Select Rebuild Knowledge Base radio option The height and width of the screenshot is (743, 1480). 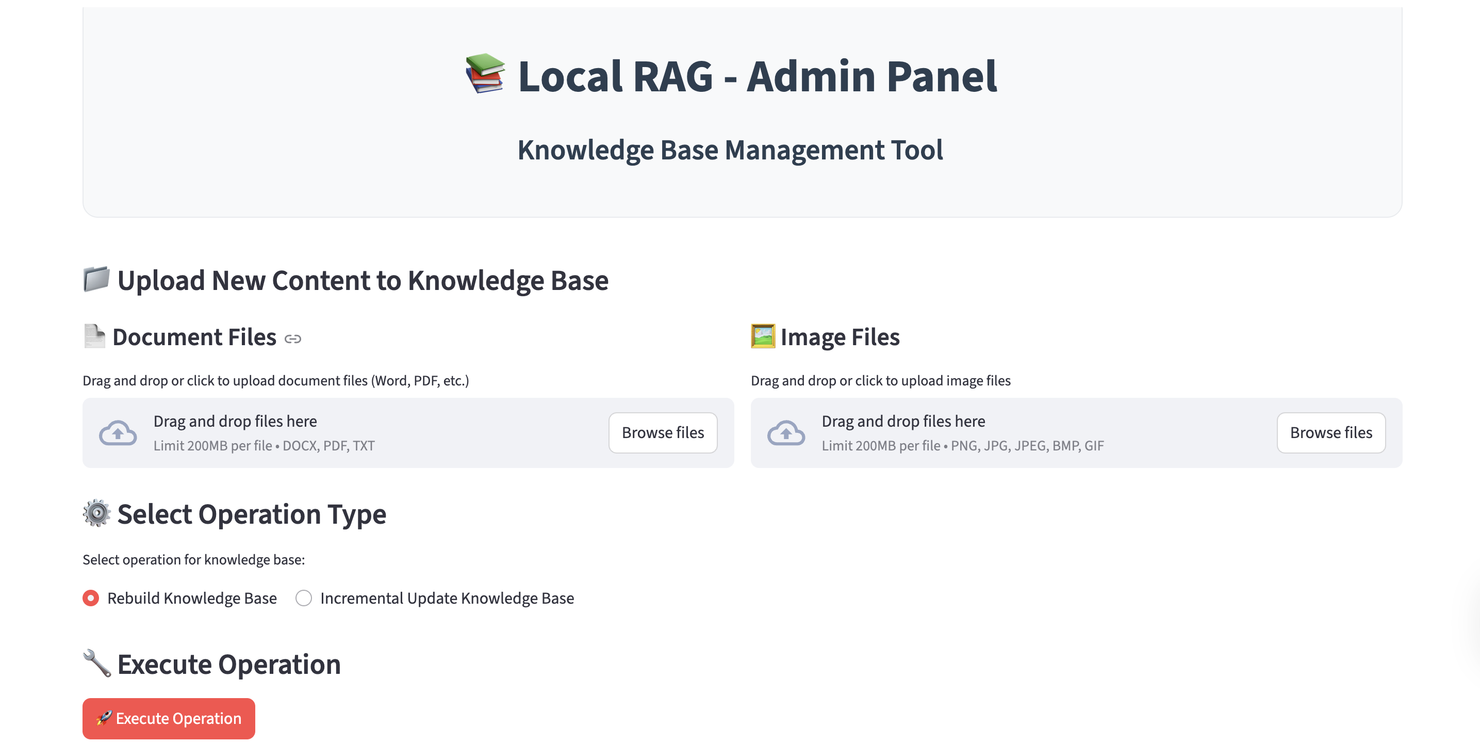91,598
